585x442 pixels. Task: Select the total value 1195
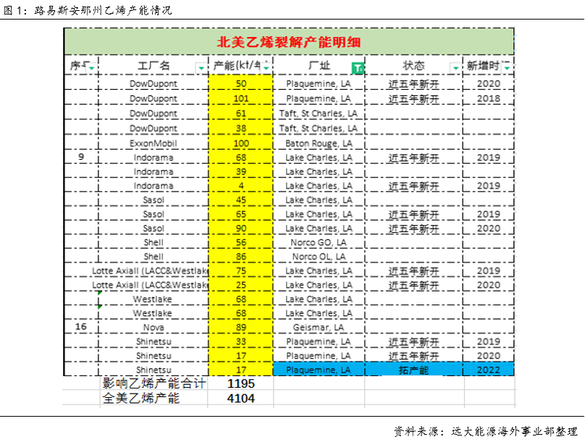(x=241, y=383)
